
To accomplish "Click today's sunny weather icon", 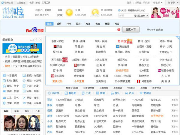I will 69,12.
